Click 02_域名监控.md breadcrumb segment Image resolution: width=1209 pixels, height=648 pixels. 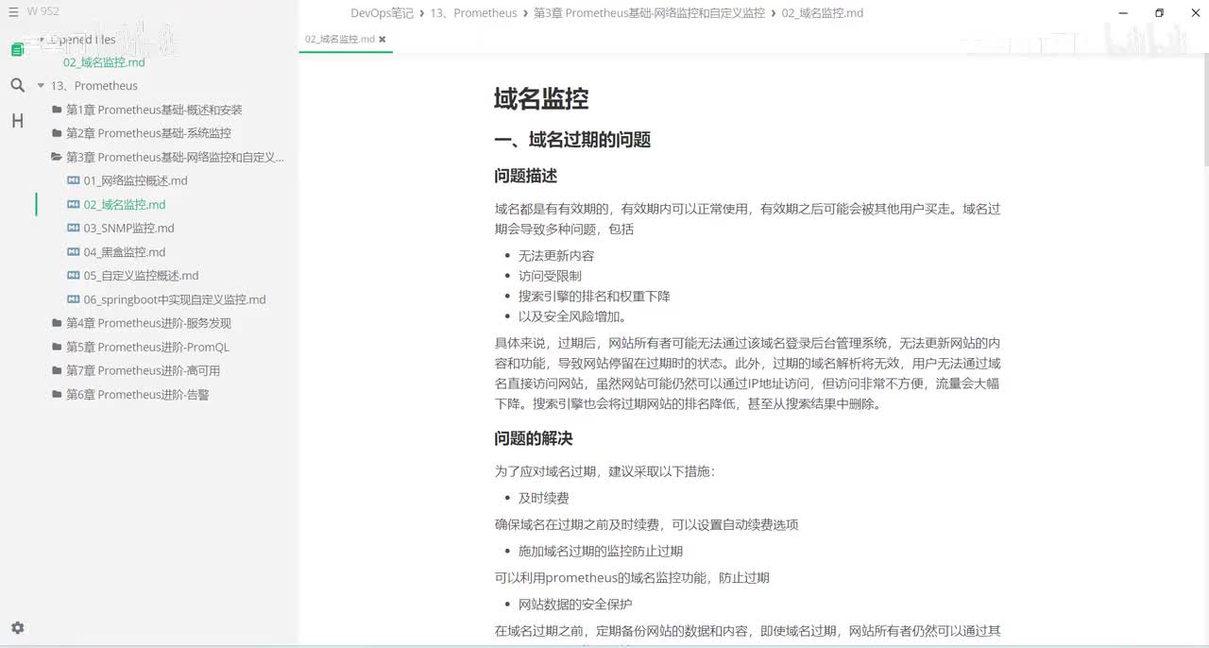click(x=823, y=13)
